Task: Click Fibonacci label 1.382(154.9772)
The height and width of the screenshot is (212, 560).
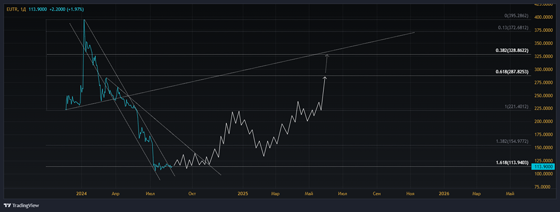Action: [512, 141]
